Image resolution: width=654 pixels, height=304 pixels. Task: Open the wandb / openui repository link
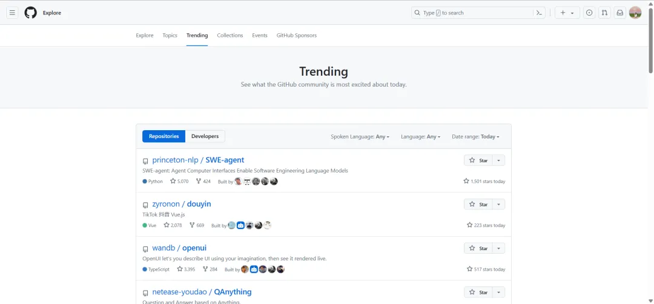[x=179, y=248]
